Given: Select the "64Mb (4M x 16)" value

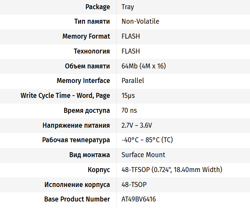Looking at the screenshot, I should (x=143, y=66).
